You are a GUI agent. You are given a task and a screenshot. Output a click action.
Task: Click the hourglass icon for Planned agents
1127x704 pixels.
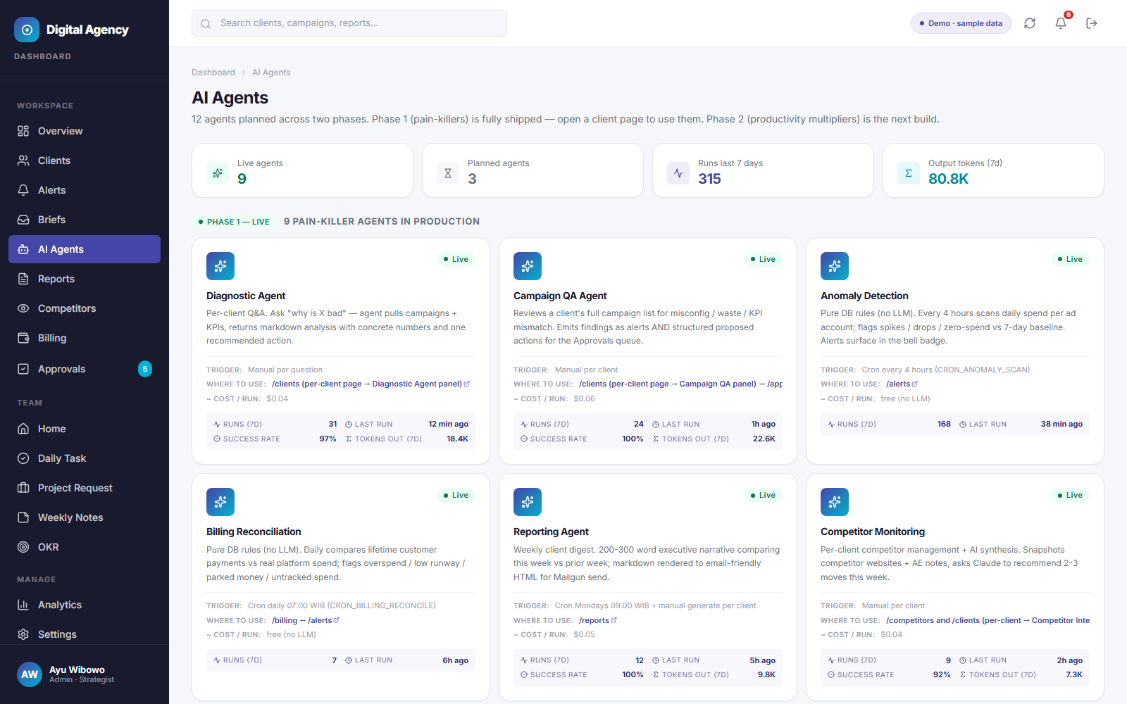(x=448, y=173)
